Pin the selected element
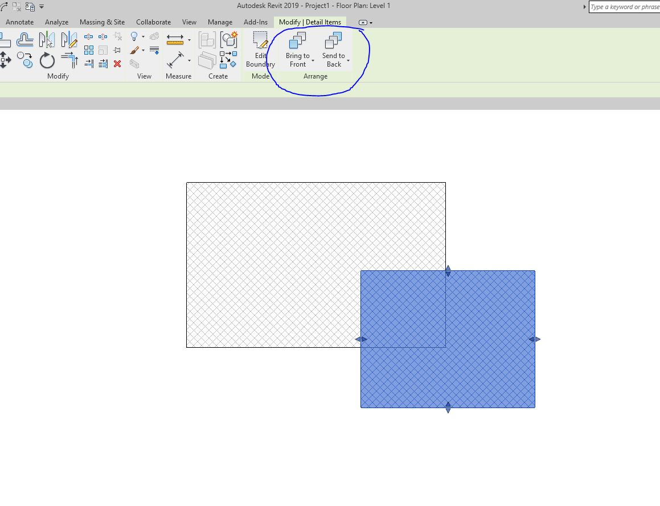This screenshot has height=506, width=660. (x=117, y=51)
